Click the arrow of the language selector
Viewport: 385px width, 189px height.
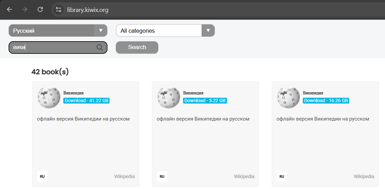(x=101, y=31)
